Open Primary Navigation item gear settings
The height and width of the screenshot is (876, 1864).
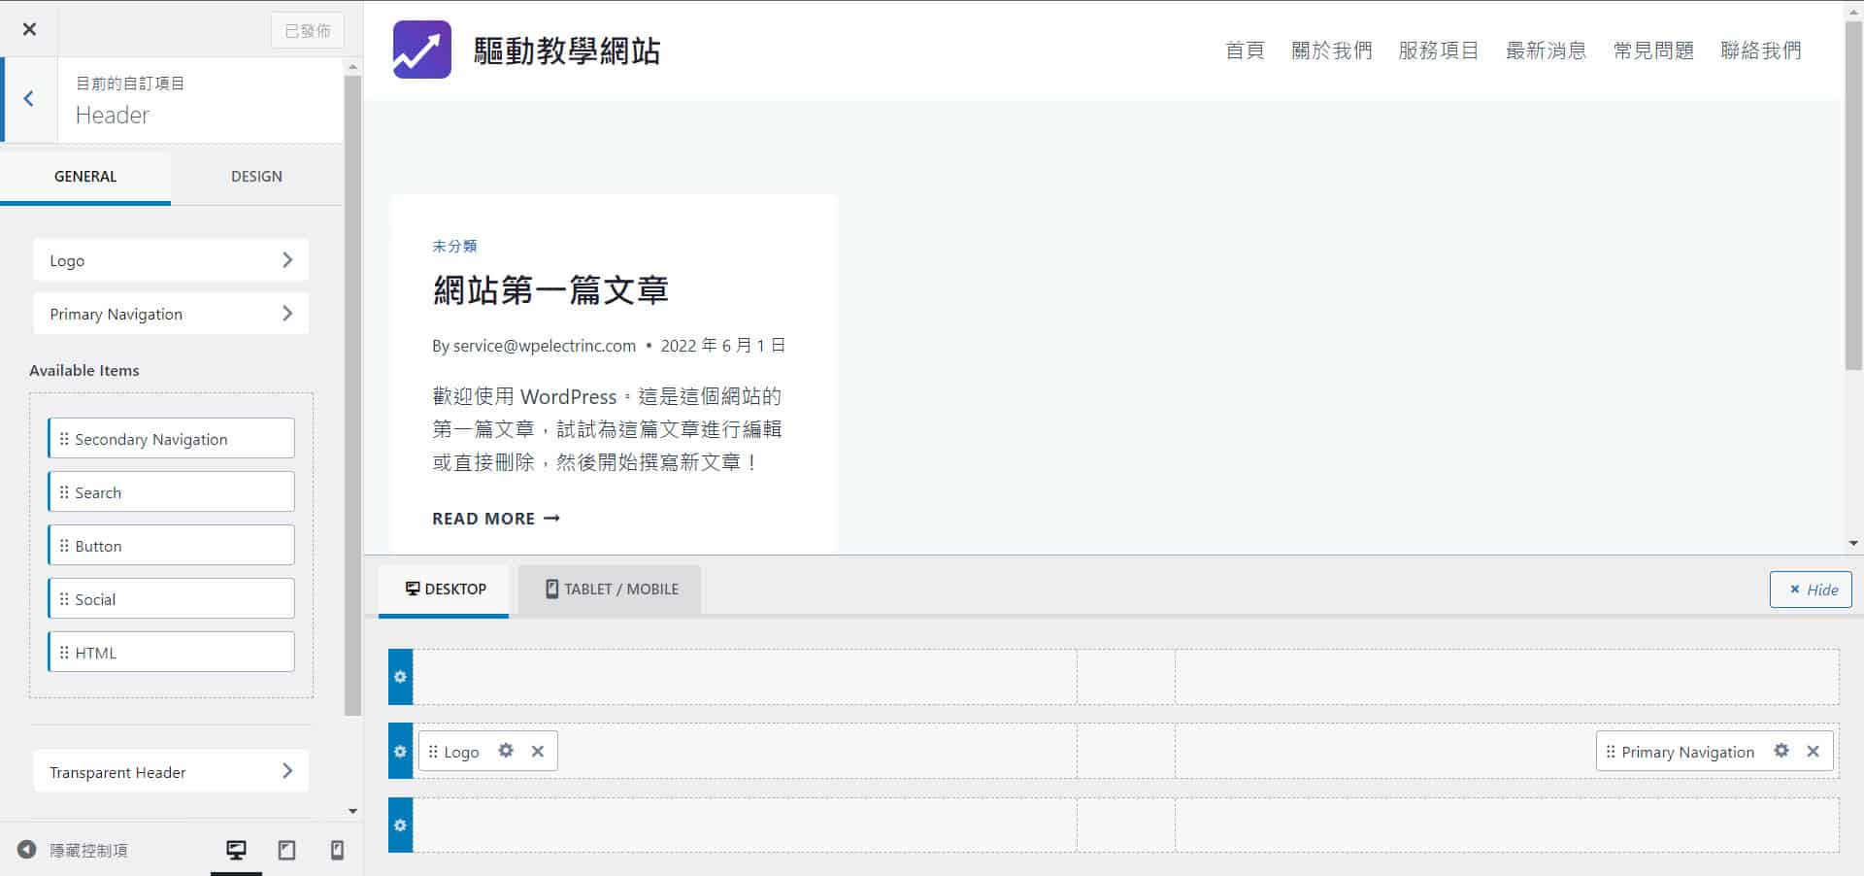[1781, 751]
